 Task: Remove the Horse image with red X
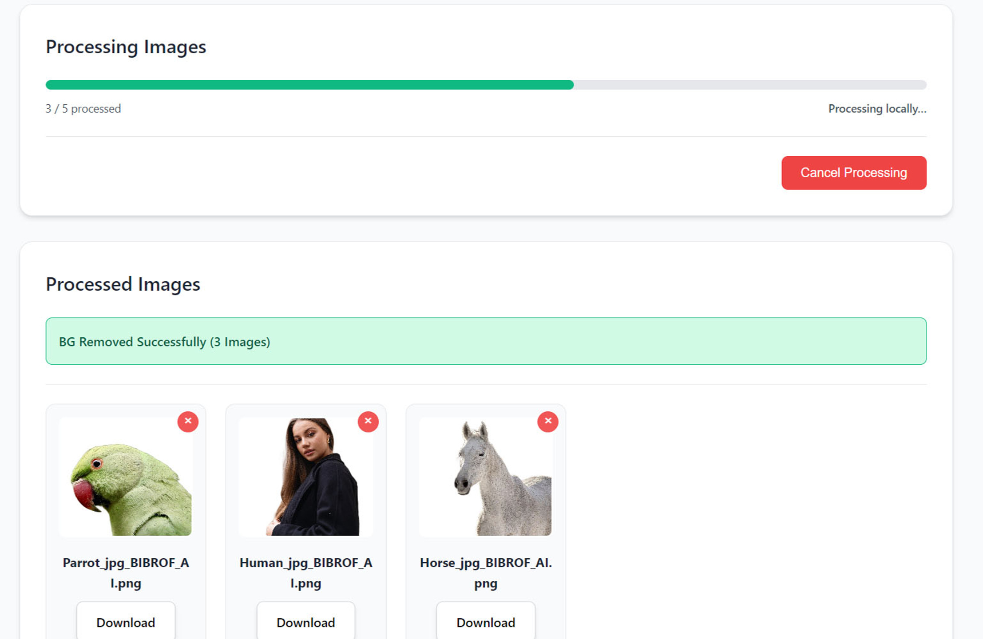pyautogui.click(x=548, y=421)
